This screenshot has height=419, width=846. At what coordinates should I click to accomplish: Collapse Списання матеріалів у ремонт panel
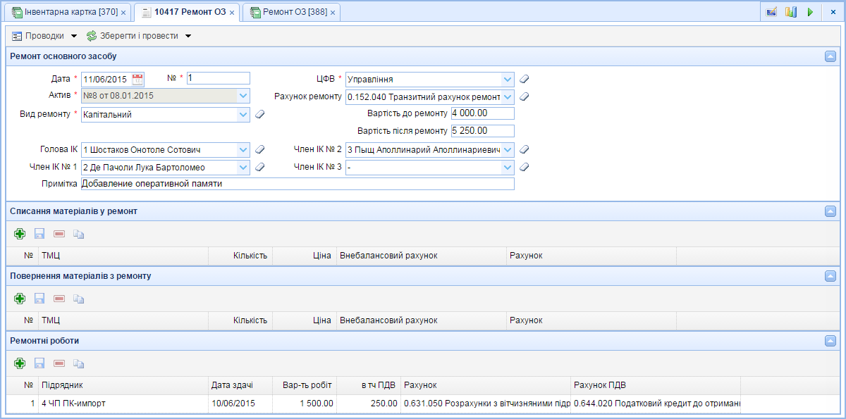(x=830, y=211)
